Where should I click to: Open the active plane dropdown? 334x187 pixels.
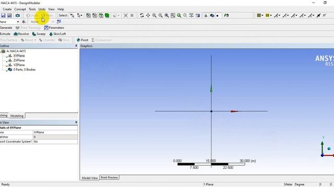(18, 22)
